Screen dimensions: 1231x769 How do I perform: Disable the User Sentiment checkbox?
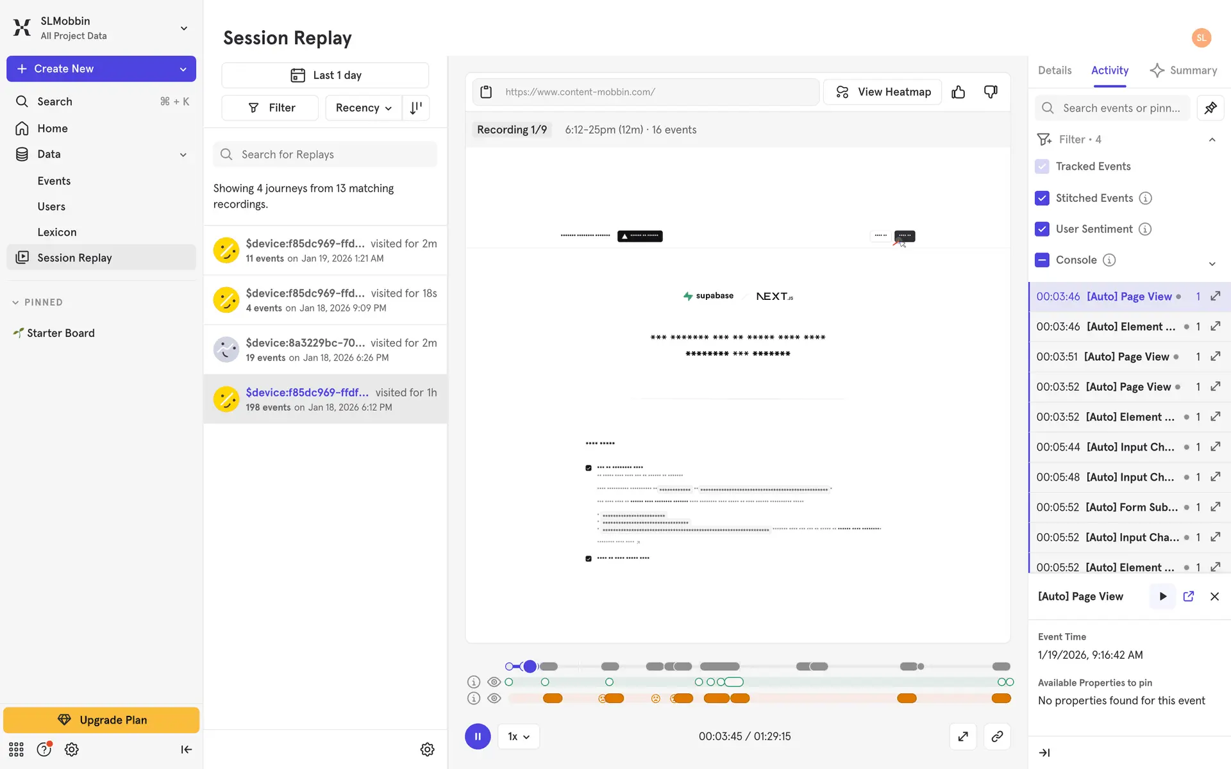coord(1042,229)
